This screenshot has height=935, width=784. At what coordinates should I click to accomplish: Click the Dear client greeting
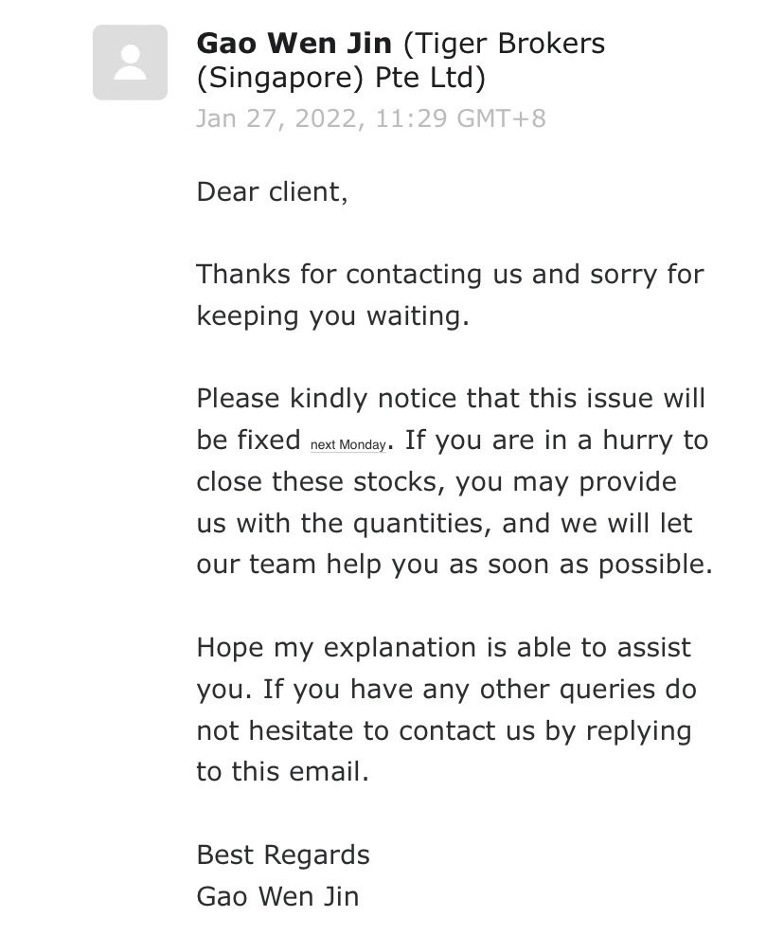point(272,192)
